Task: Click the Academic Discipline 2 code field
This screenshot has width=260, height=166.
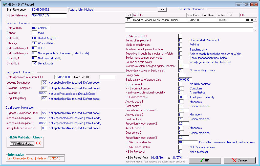Action: coord(43,123)
